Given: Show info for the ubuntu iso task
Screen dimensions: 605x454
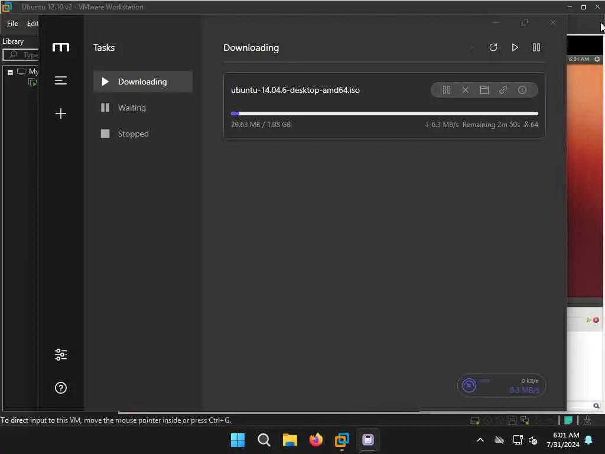Looking at the screenshot, I should click(x=522, y=90).
